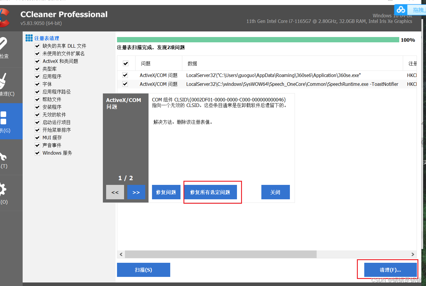Uncheck the 应用程序路径 option
The image size is (426, 286).
tap(37, 92)
